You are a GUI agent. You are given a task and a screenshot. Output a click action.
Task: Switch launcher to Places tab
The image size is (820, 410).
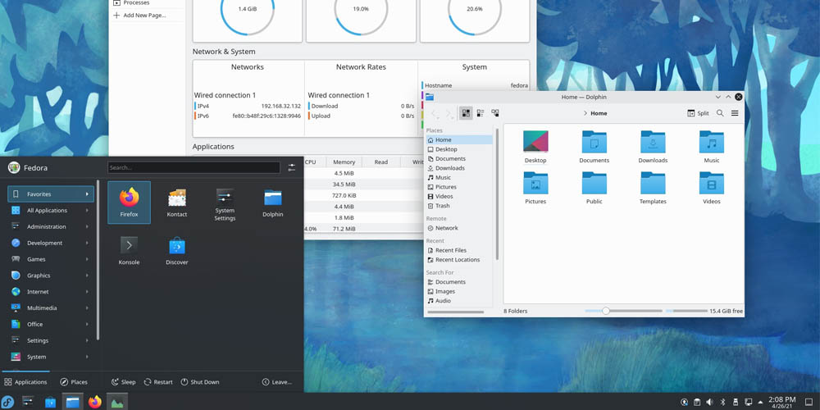pos(74,382)
